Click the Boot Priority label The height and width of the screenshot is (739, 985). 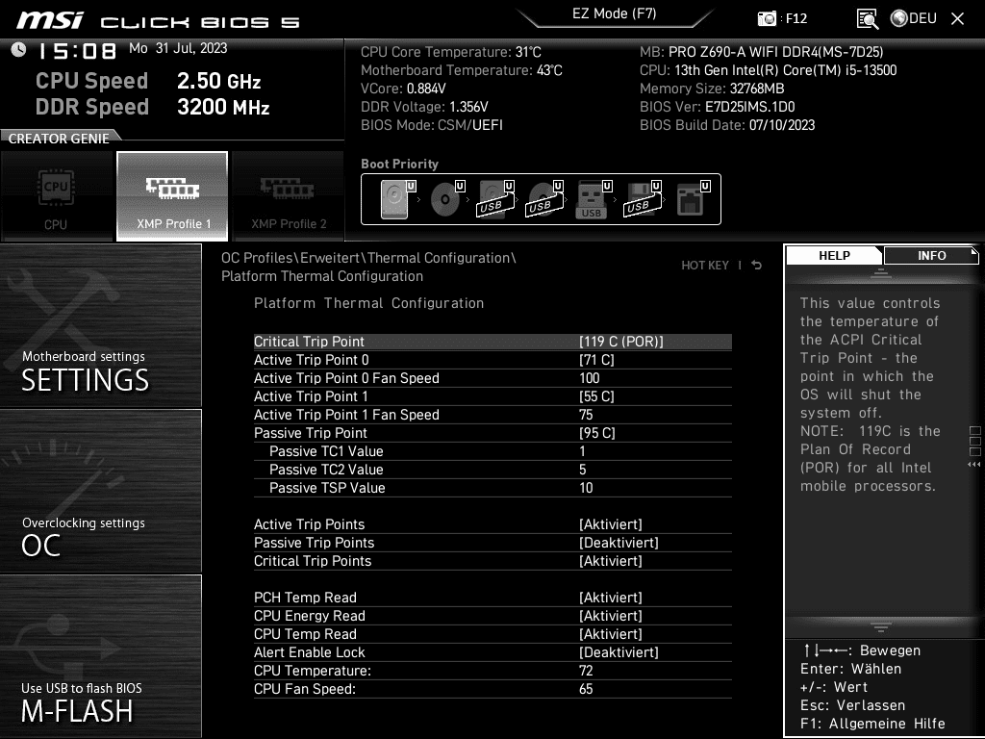point(399,164)
